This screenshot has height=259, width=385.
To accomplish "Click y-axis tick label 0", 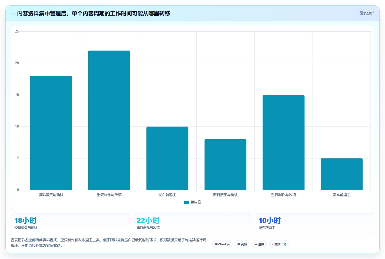I will click(x=18, y=190).
